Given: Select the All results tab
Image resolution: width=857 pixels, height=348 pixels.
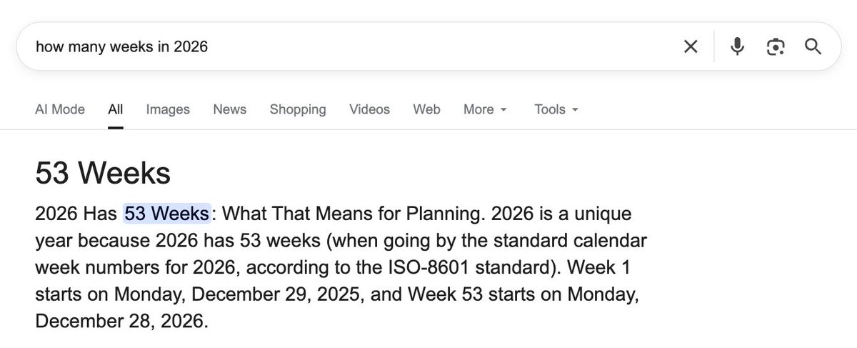Looking at the screenshot, I should (116, 109).
